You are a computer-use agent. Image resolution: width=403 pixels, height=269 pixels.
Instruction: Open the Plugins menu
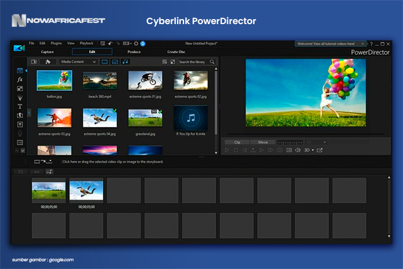pyautogui.click(x=56, y=43)
